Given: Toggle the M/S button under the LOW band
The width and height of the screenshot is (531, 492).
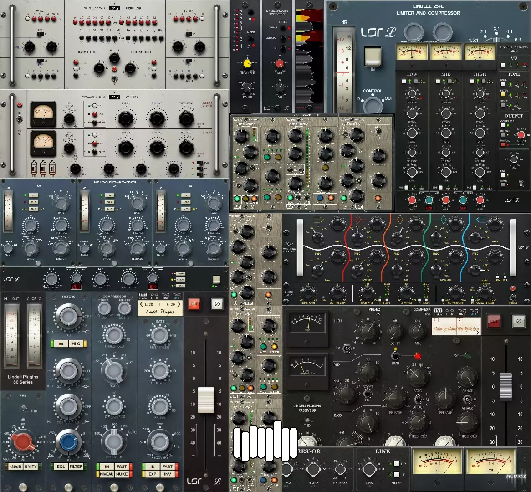Looking at the screenshot, I should (x=407, y=187).
